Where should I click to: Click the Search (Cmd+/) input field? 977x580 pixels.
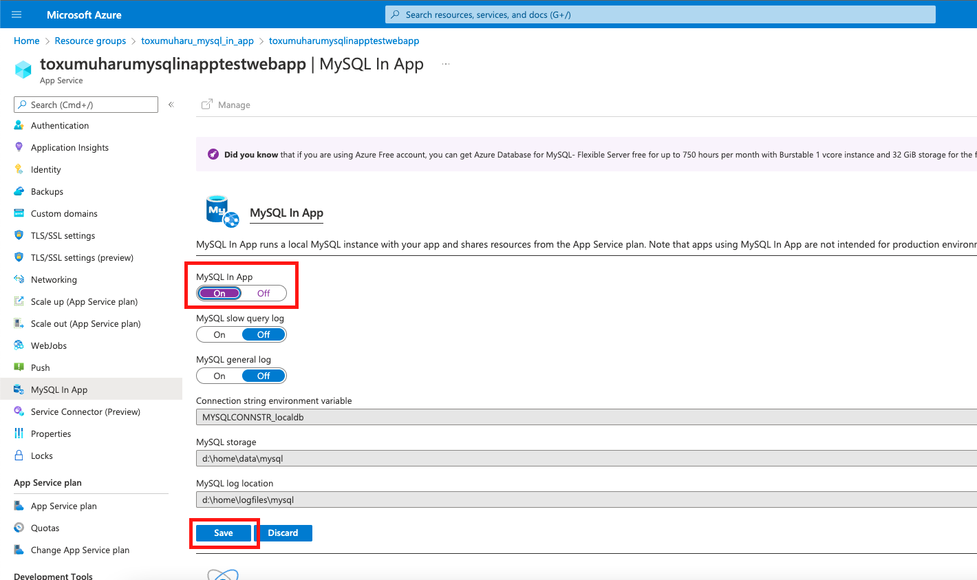[x=85, y=104]
